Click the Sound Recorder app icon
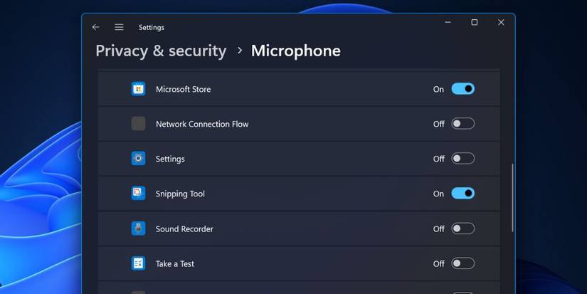Viewport: 587px width, 294px height. click(x=138, y=229)
